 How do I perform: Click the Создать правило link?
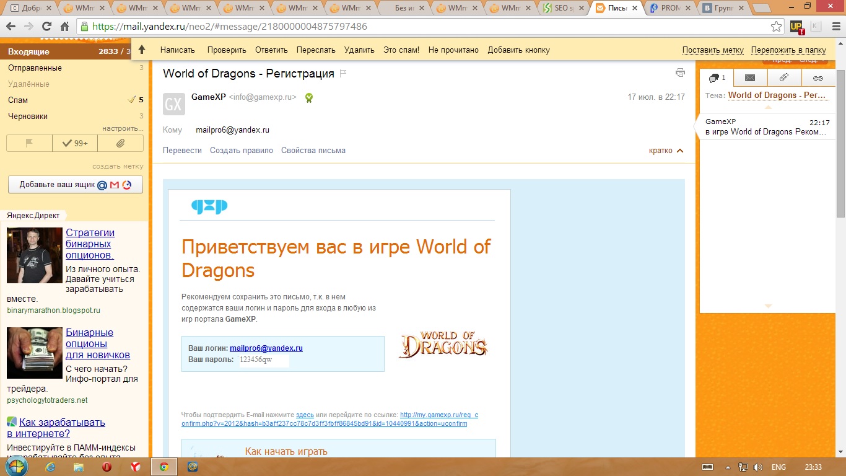click(242, 151)
